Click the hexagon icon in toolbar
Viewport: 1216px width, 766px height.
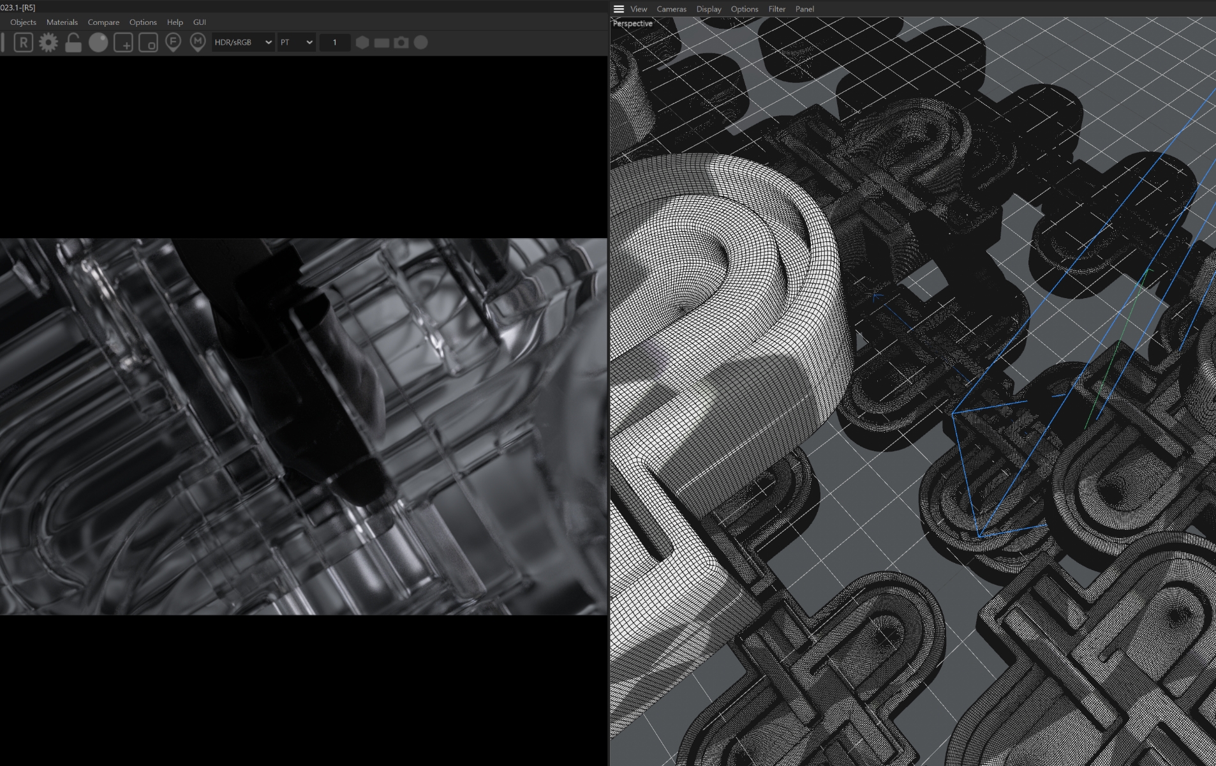click(362, 43)
